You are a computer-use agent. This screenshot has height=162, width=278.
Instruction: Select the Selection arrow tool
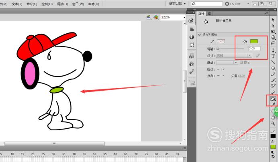pos(273,20)
